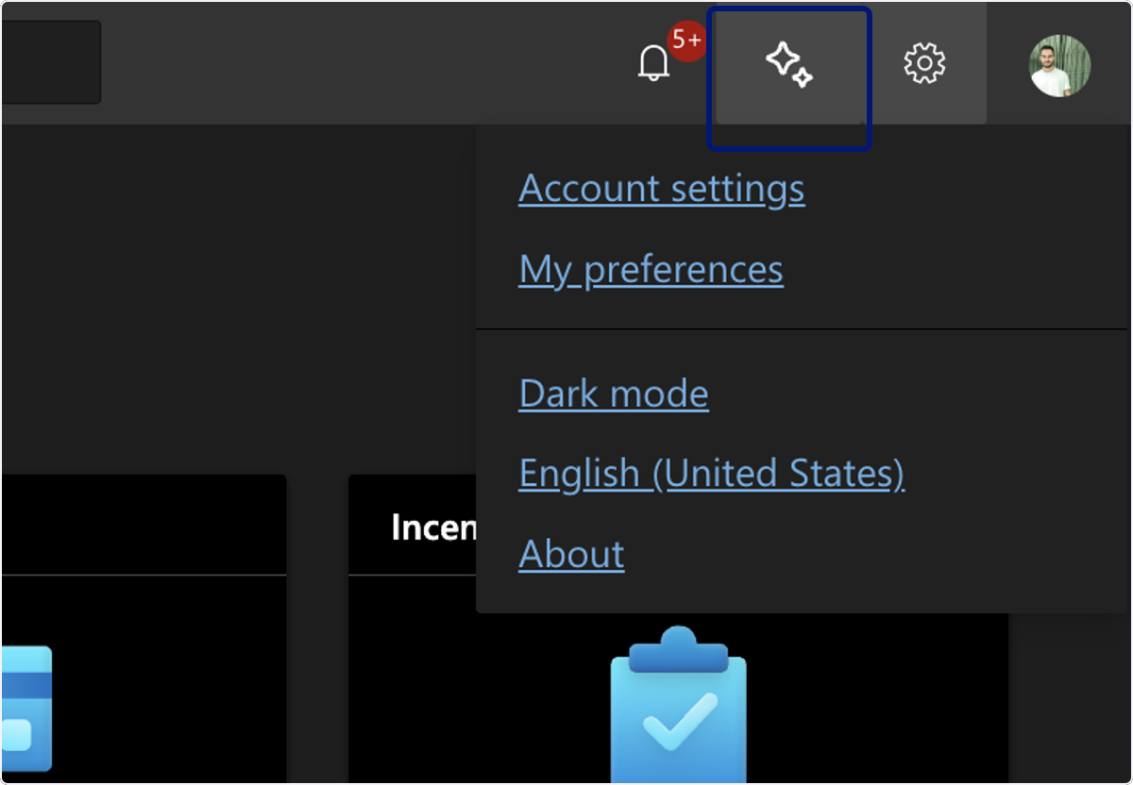Click the red 5+ notification badge
The height and width of the screenshot is (785, 1133).
tap(686, 42)
